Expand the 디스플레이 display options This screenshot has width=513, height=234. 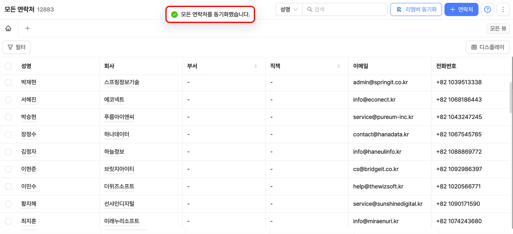coord(487,47)
